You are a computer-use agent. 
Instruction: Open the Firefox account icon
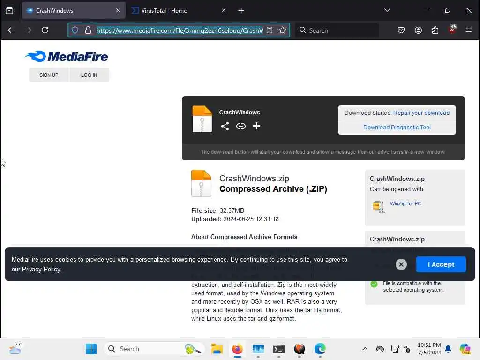(418, 30)
